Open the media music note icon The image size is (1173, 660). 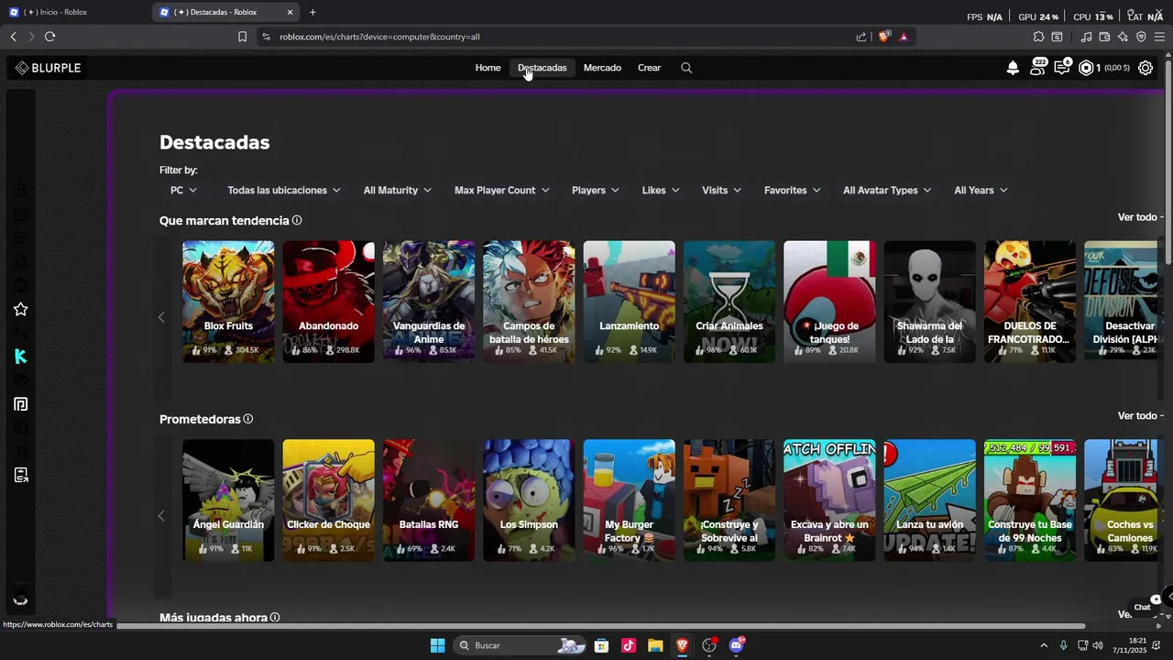1086,37
